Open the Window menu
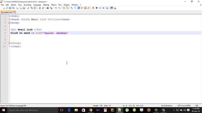This screenshot has width=202, height=113. tap(75, 5)
